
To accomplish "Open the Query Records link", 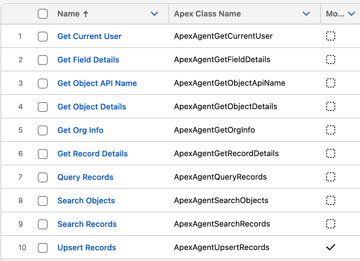I will (x=85, y=177).
